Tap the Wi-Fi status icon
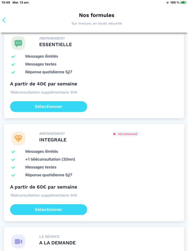 point(168,2)
